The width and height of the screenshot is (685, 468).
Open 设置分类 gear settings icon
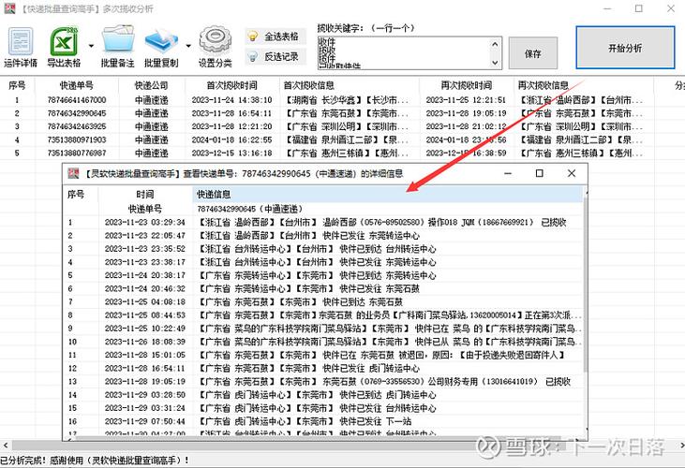point(215,47)
